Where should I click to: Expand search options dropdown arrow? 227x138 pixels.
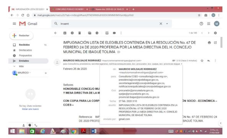167,24
